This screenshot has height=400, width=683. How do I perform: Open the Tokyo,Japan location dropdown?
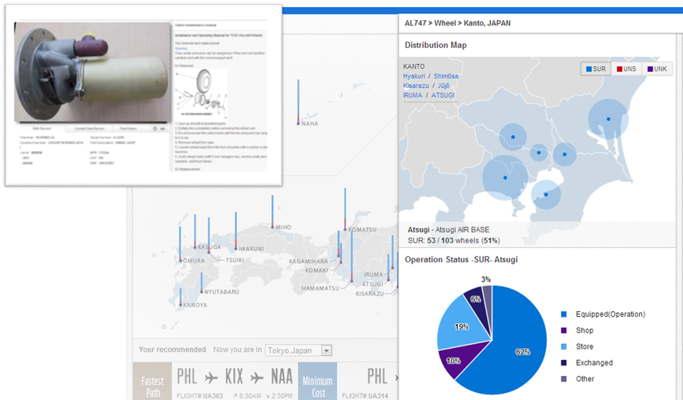tap(326, 350)
